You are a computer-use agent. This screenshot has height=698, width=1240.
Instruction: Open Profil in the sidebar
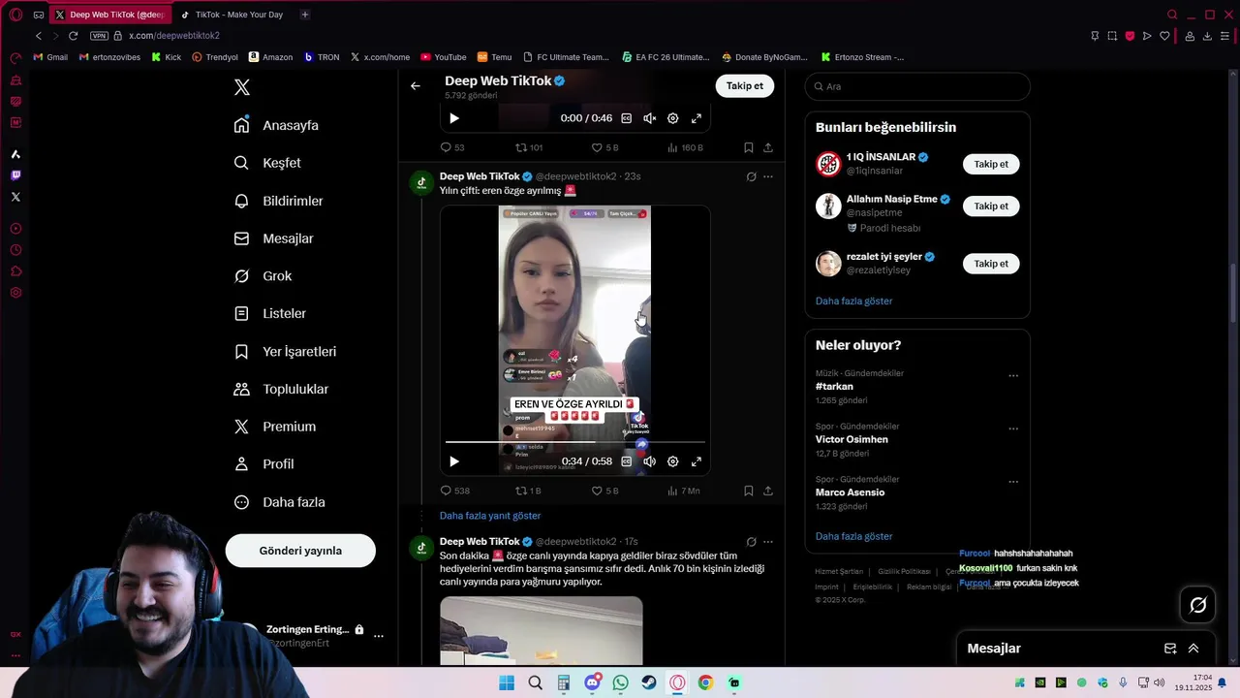tap(263, 464)
